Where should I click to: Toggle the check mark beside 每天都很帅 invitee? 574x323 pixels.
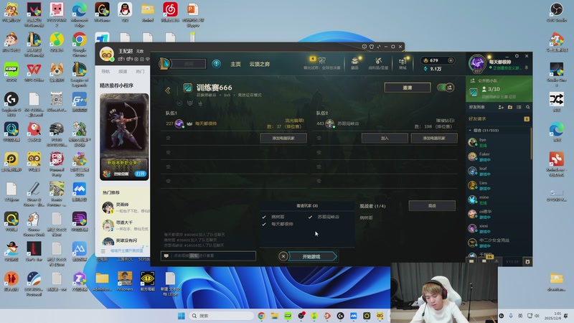coord(264,224)
